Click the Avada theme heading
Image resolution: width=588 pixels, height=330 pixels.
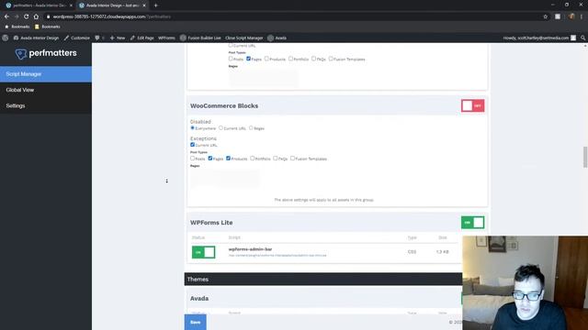pyautogui.click(x=199, y=299)
